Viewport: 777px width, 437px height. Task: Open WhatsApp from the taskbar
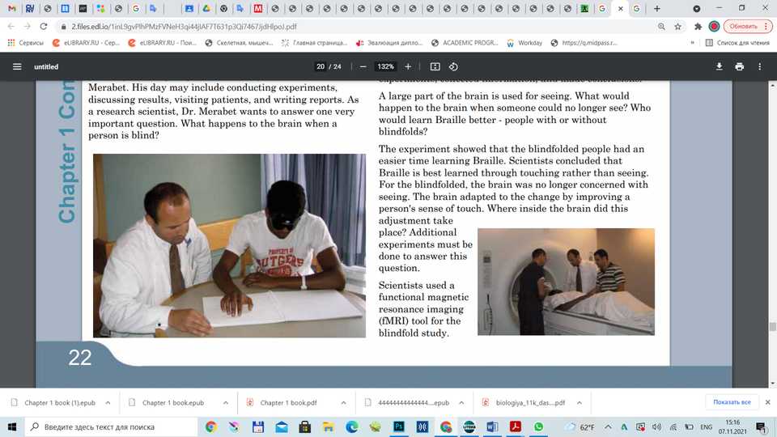click(x=539, y=426)
